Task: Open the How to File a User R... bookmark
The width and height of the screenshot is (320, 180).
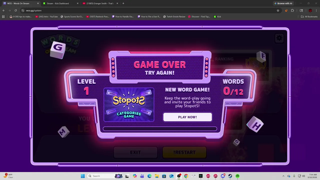Action: [149, 17]
